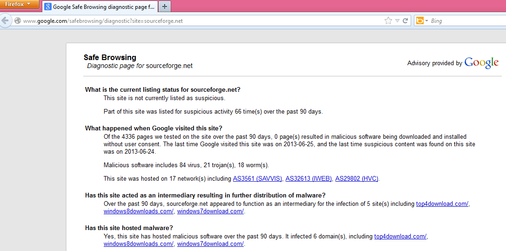Screen dimensions: 506x251
Task: Follow windows8downloads.com link under hosted malware section
Action: pyautogui.click(x=139, y=244)
